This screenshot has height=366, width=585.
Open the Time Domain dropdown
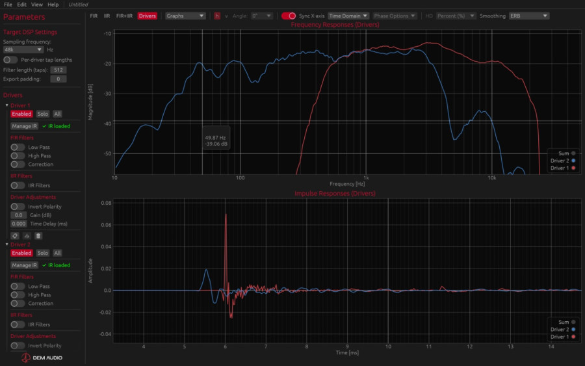(348, 16)
